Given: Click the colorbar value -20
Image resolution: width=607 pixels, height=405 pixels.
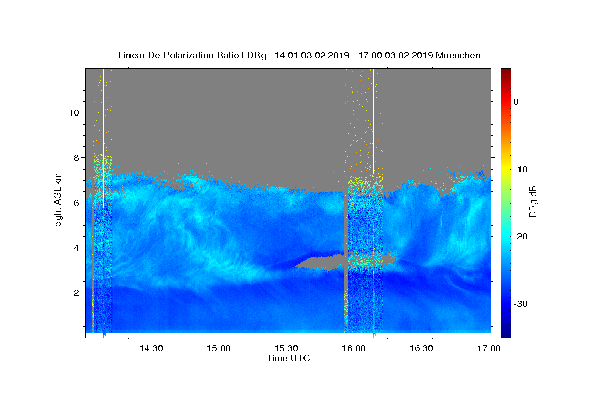Looking at the screenshot, I should coord(521,236).
